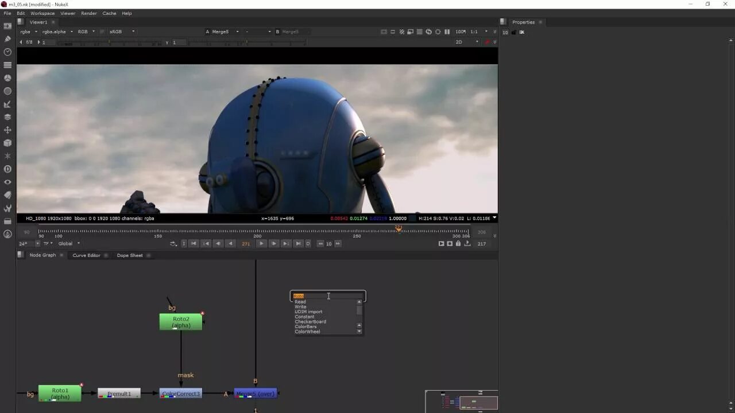Open the File menu
735x413 pixels.
point(7,13)
